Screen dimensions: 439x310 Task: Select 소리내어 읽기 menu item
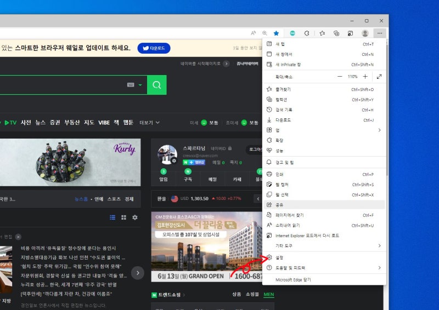pyautogui.click(x=324, y=225)
